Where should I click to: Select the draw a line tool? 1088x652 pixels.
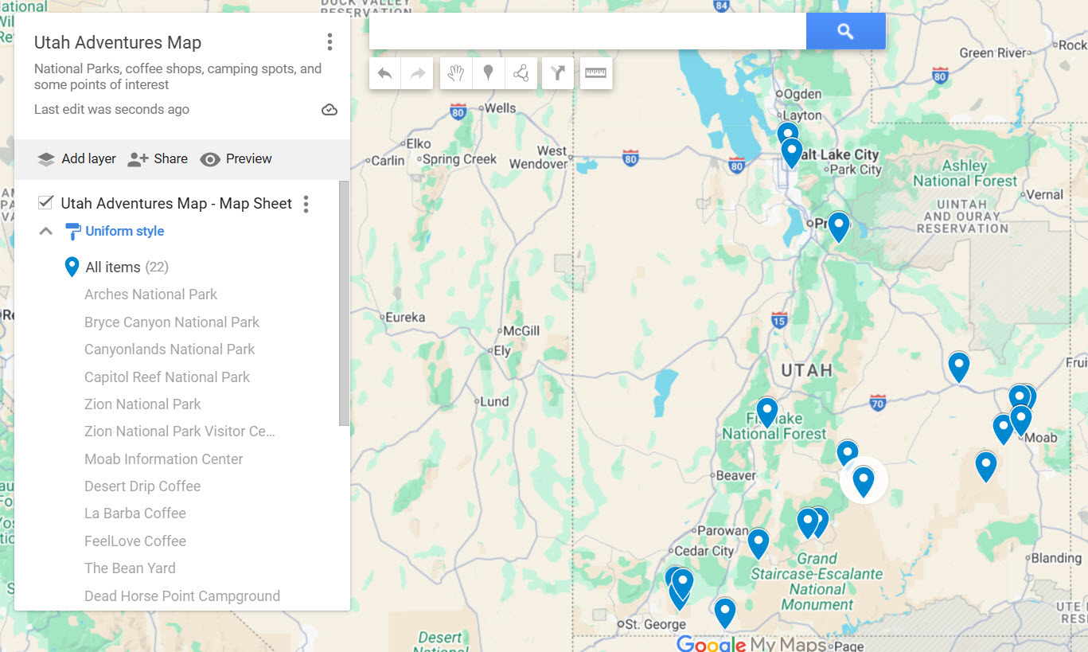521,73
